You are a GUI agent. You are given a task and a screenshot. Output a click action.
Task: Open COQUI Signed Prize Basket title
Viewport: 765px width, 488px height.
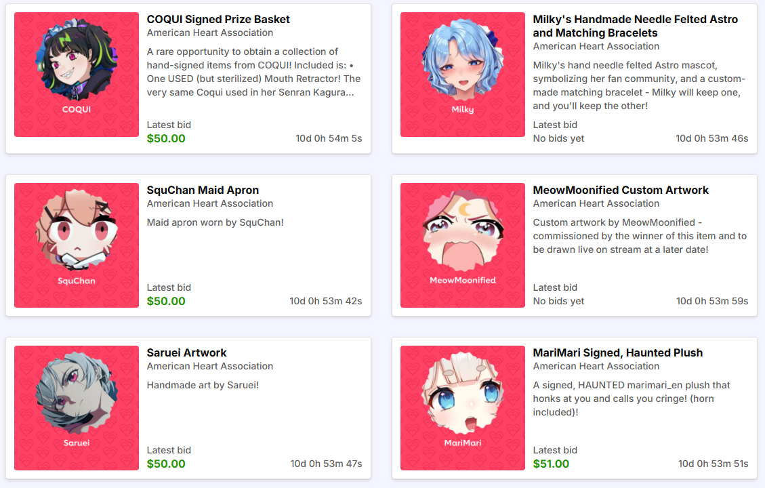[x=218, y=19]
